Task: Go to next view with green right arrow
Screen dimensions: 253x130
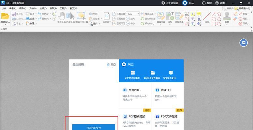Action: (54, 19)
